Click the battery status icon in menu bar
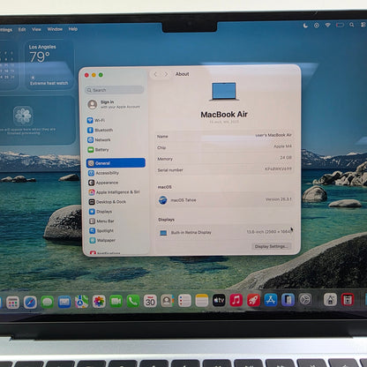Screen dimensions: 367x367 [340, 25]
